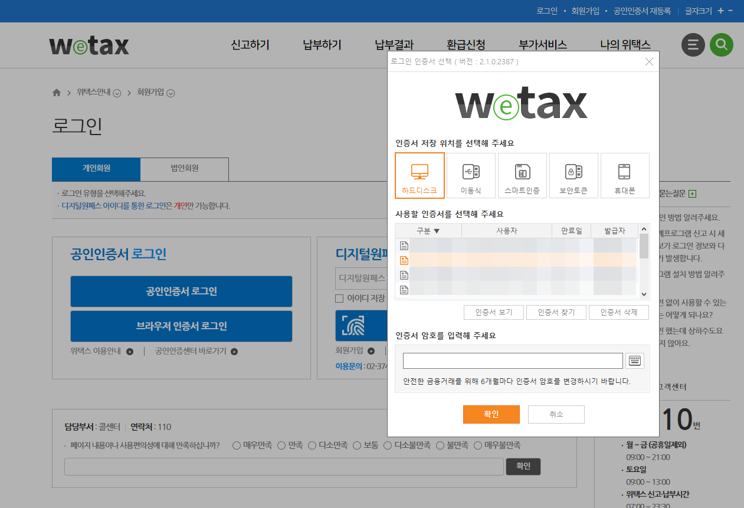Select the 다소불만족 radio button

[388, 445]
